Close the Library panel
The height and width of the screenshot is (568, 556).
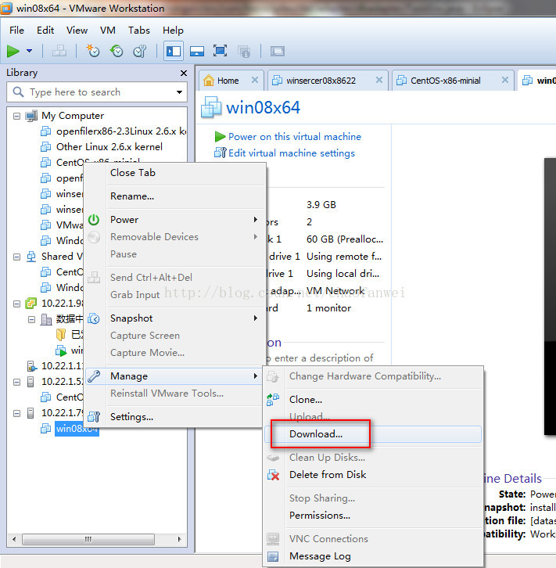coord(184,74)
